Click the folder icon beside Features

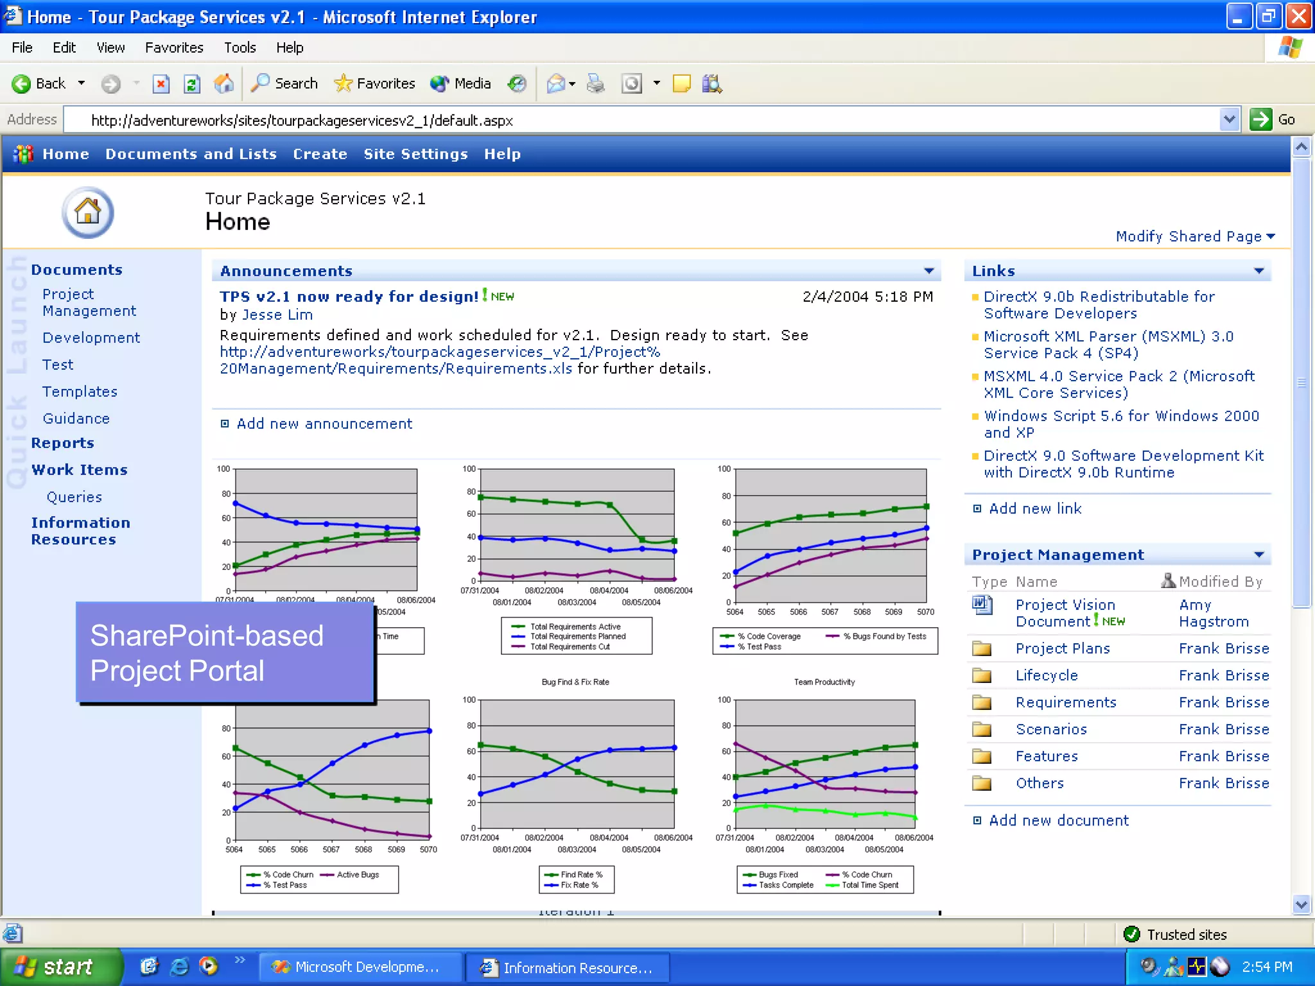click(x=981, y=756)
